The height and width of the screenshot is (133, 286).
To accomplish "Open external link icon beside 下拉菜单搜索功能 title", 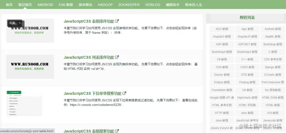I will (x=124, y=93).
